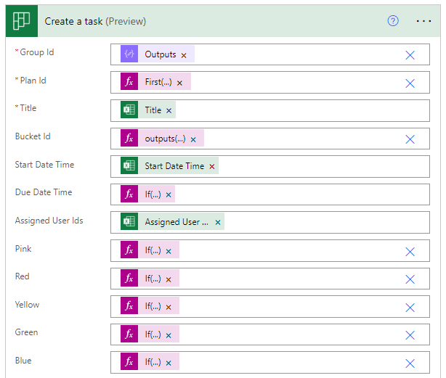Clear the Blue field with X
The height and width of the screenshot is (378, 446).
[x=410, y=363]
